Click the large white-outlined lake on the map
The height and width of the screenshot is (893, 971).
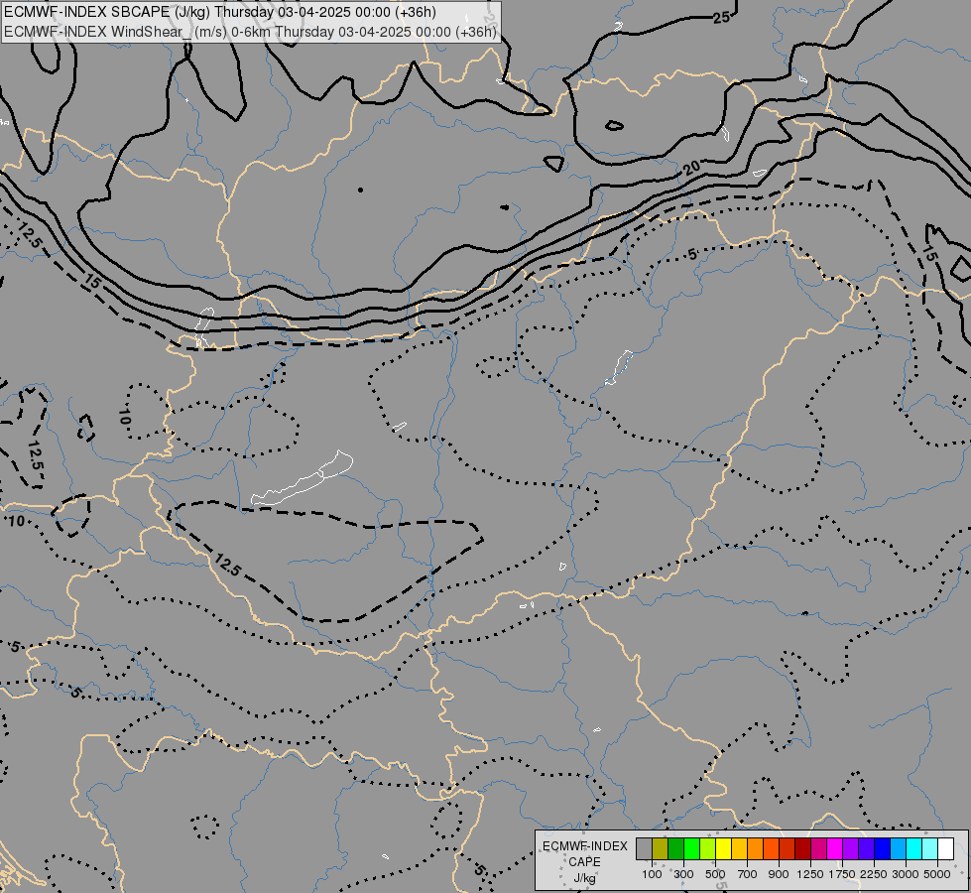[x=303, y=479]
